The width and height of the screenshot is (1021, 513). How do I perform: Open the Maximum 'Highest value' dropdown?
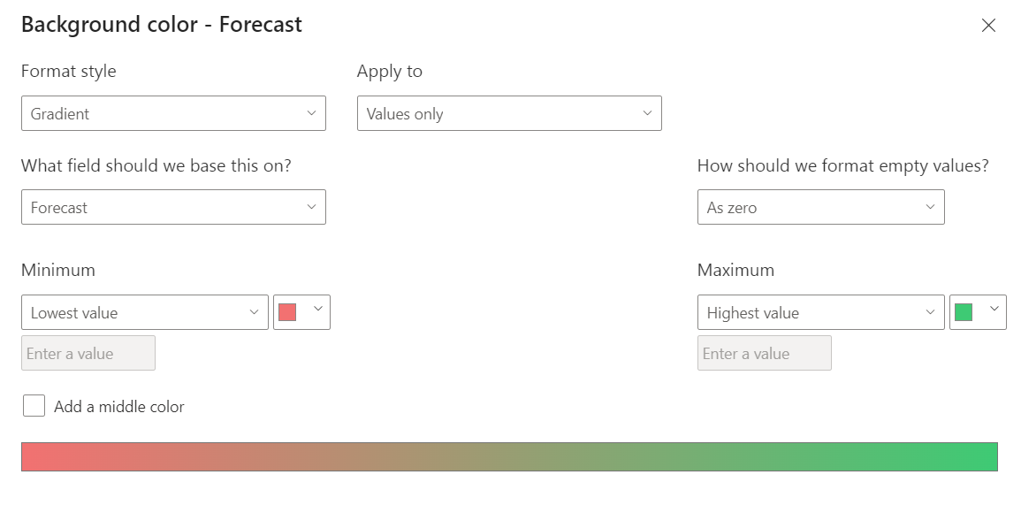pos(820,312)
